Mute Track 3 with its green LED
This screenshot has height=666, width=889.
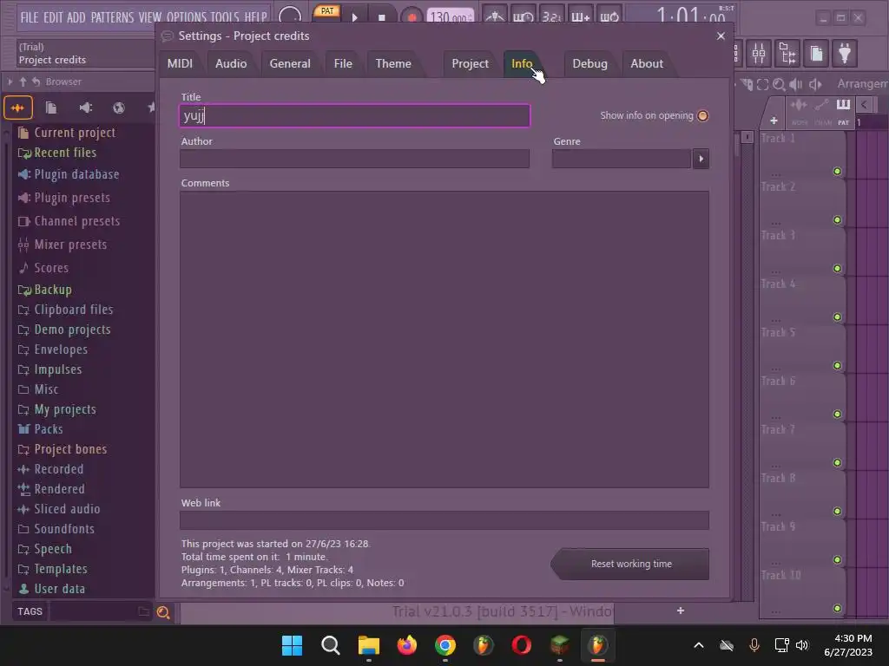coord(837,269)
